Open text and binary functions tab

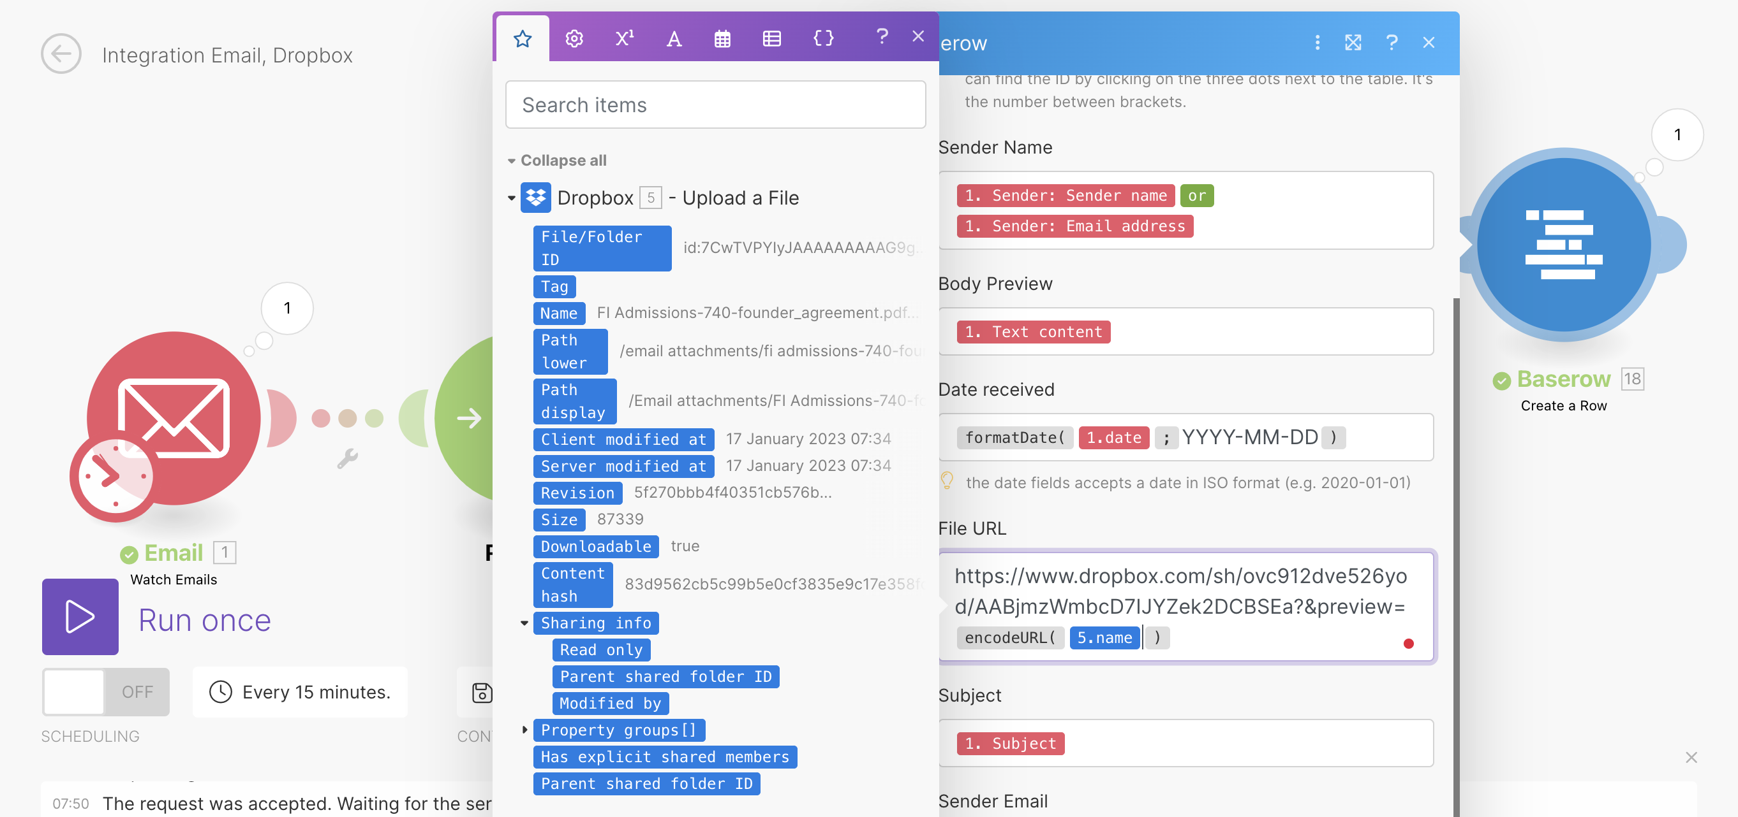click(x=673, y=38)
